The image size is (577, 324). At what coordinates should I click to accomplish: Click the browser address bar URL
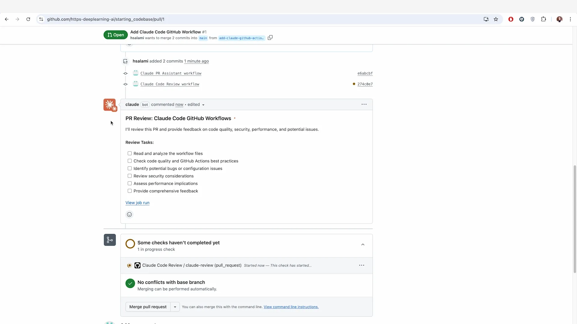[106, 19]
